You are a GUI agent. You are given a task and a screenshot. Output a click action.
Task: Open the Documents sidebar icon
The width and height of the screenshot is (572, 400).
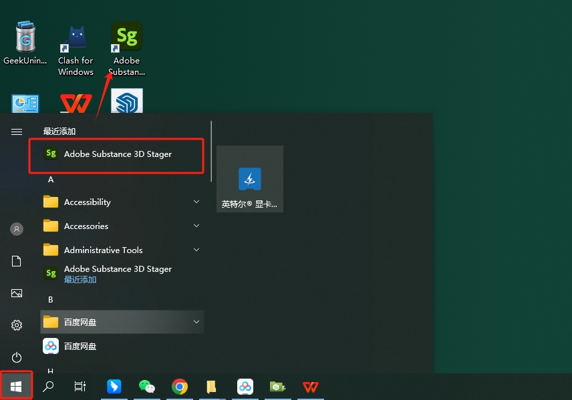[x=17, y=261]
